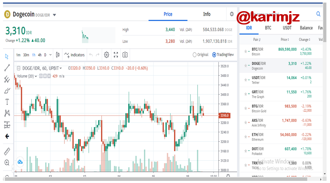The height and width of the screenshot is (183, 330).
Task: Switch to the Info tab
Action: click(x=207, y=14)
